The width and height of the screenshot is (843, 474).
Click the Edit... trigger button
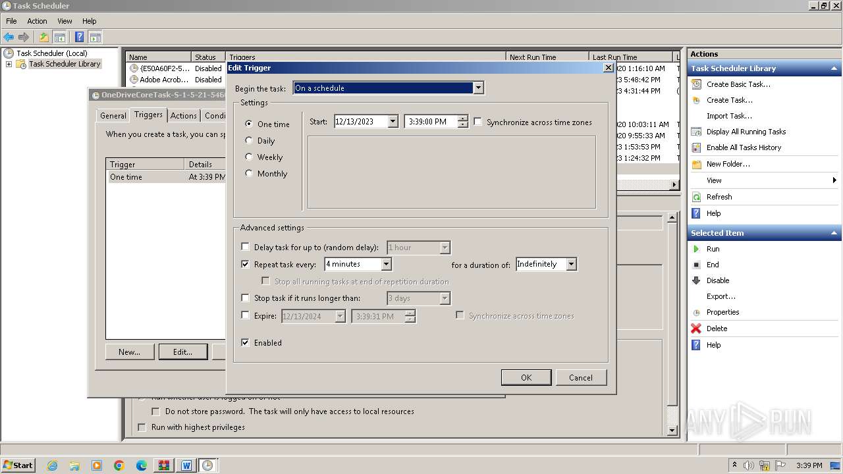tap(182, 352)
